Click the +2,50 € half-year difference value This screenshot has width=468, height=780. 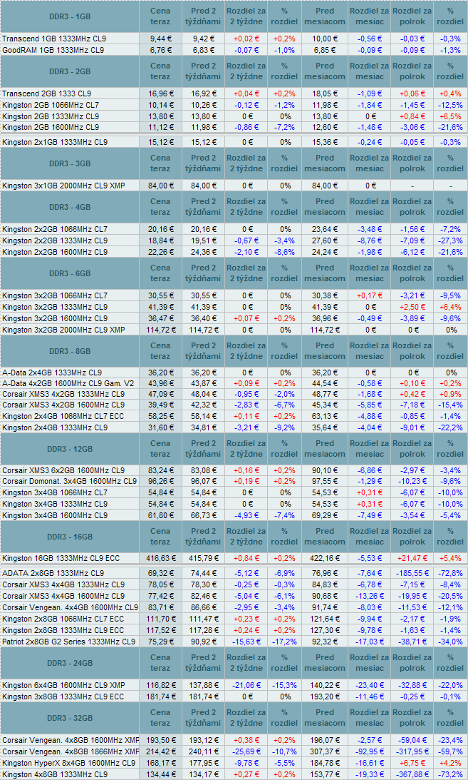(x=412, y=307)
